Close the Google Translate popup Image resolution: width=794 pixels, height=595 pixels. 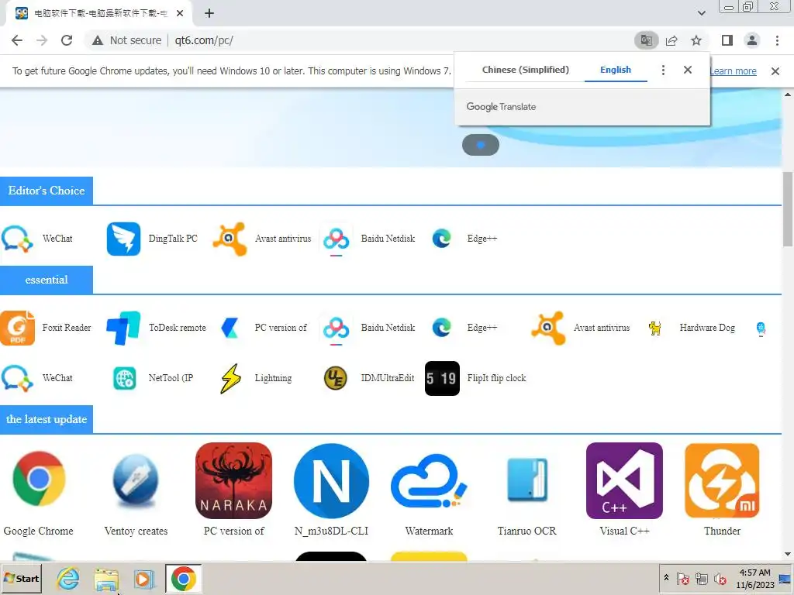(687, 70)
